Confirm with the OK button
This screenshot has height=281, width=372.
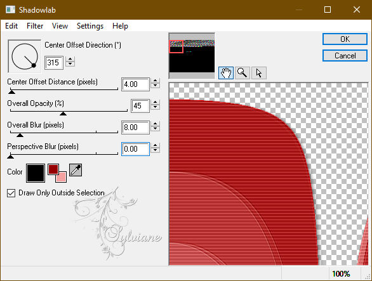(345, 39)
